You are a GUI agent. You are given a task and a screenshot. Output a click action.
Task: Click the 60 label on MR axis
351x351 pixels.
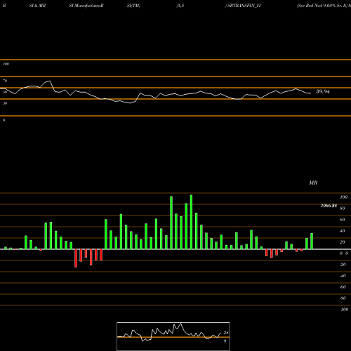343,220
